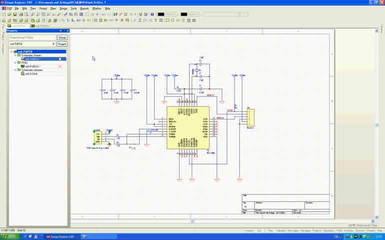
Task: Select the GND Power Port tool
Action: [83, 20]
